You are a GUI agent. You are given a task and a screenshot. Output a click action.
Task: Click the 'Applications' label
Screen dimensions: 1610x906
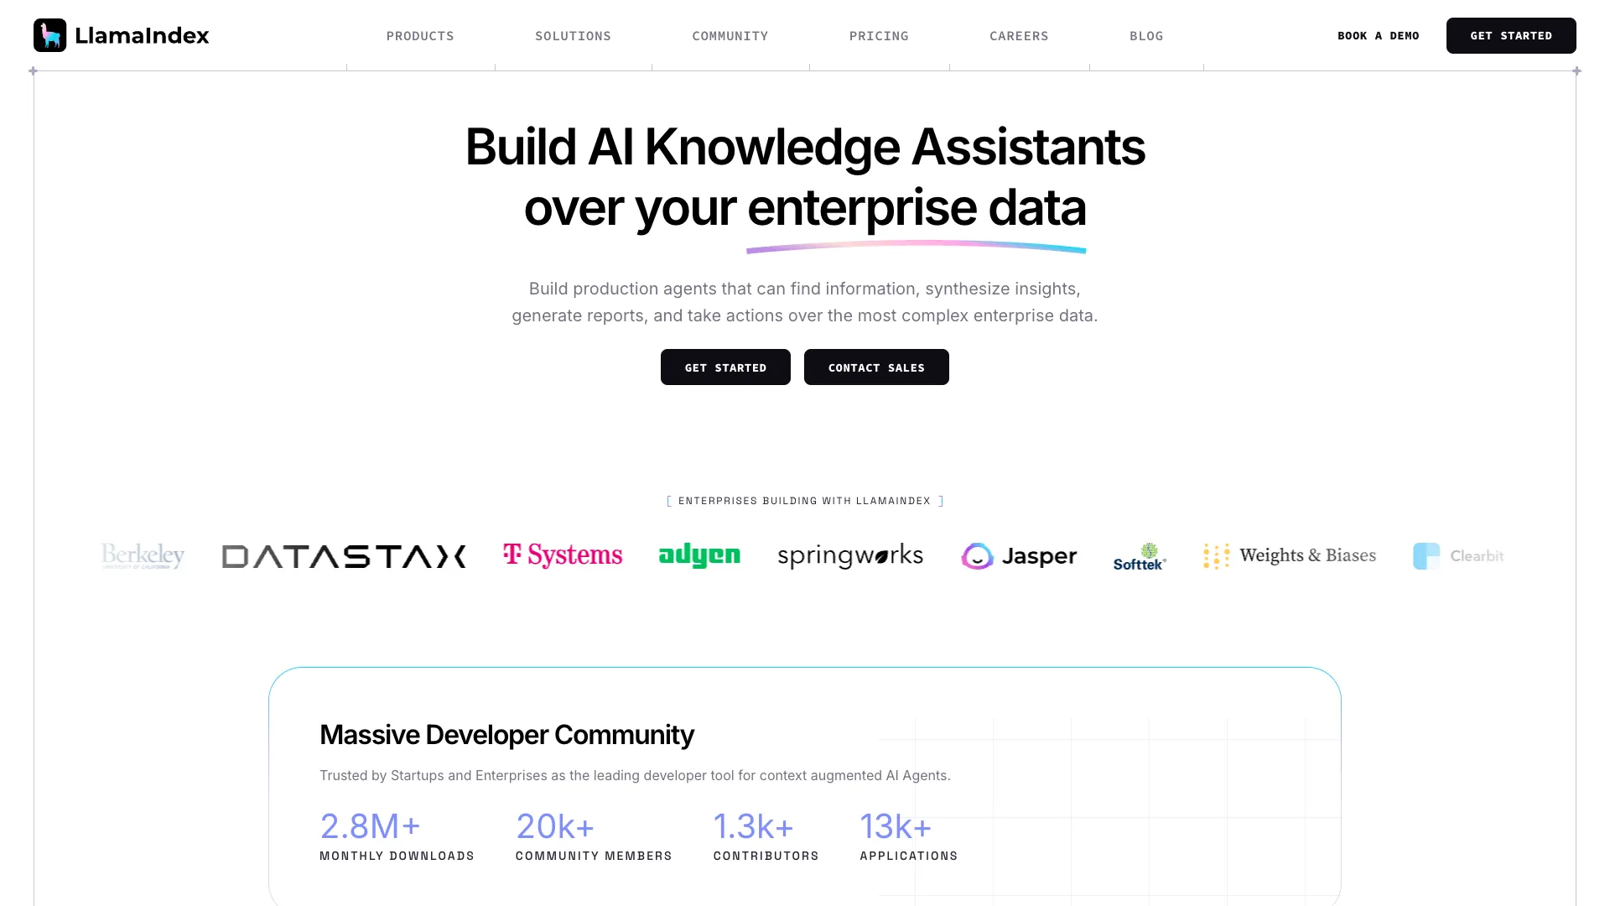click(x=909, y=856)
